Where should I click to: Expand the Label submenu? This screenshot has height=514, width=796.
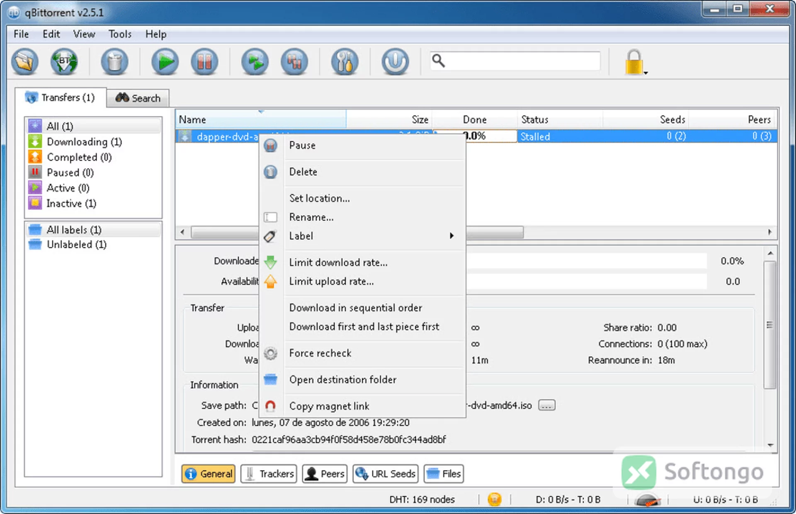362,236
